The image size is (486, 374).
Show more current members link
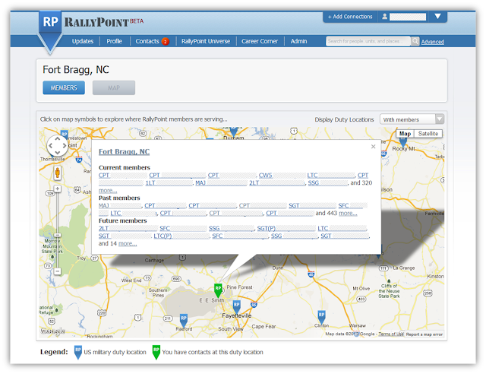[108, 190]
